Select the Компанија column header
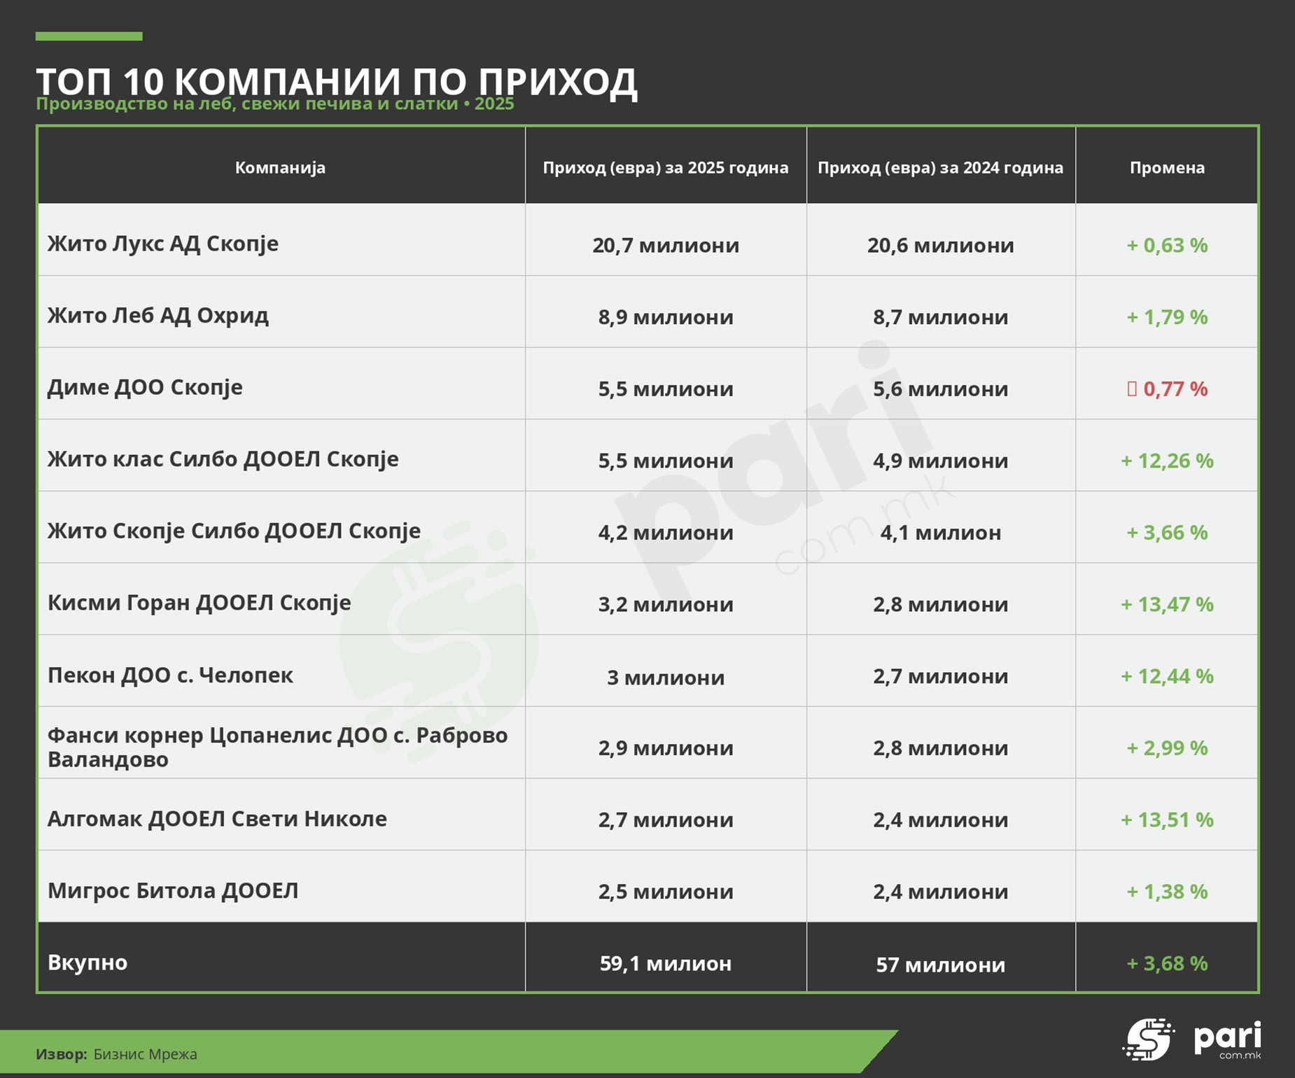Screen dimensions: 1295x1078 280,167
